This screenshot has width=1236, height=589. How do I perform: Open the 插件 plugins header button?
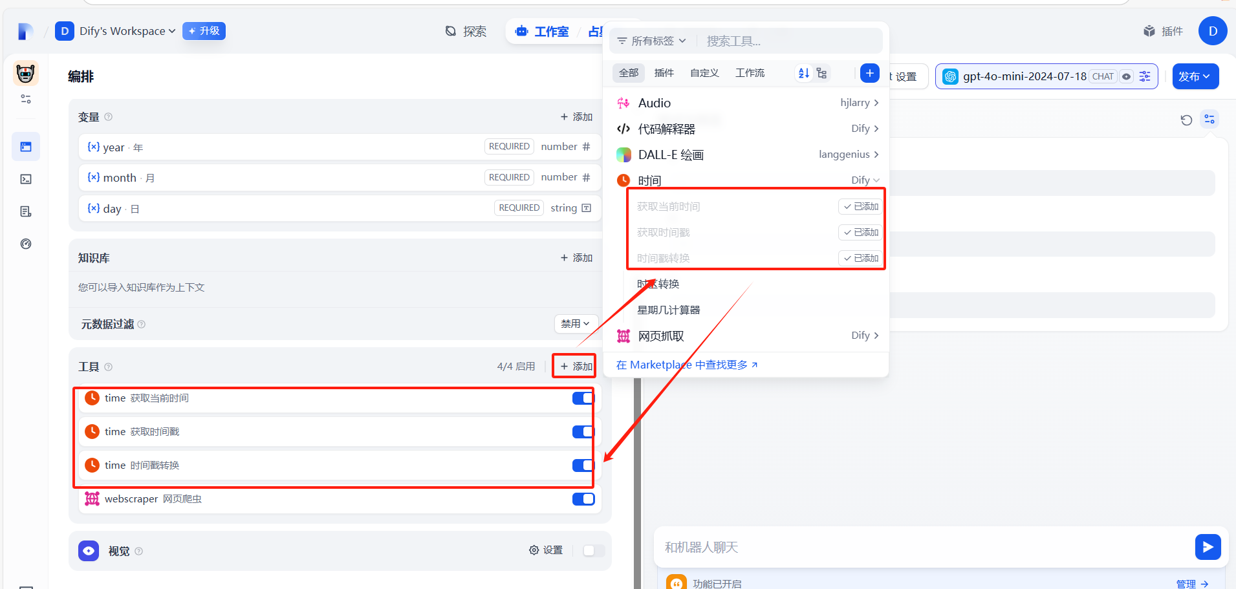point(1163,31)
